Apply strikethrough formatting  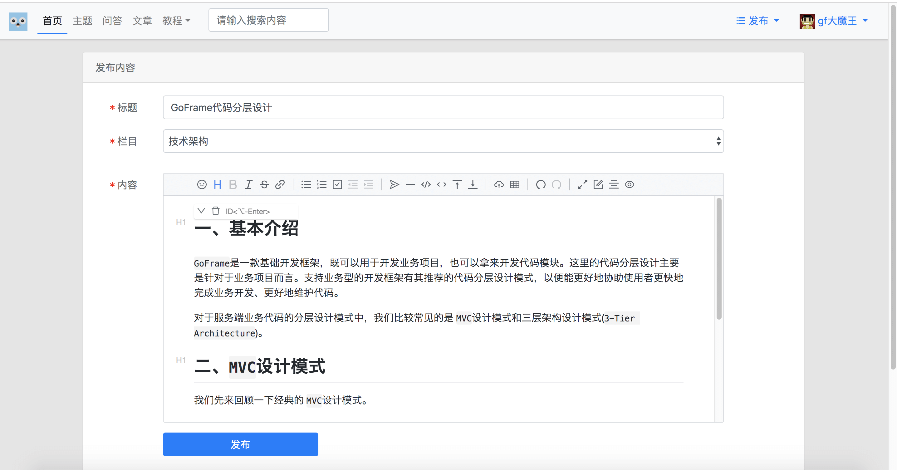tap(264, 184)
